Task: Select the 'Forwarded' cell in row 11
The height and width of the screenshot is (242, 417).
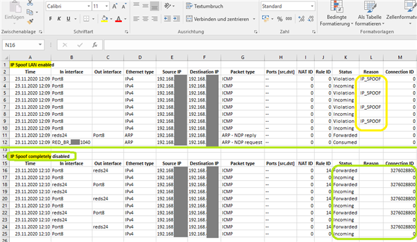Action: coord(345,135)
